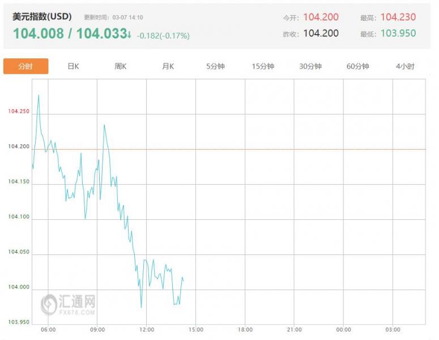This screenshot has height=340, width=439.
Task: Click the 12:00 time axis label
Action: pos(147,329)
